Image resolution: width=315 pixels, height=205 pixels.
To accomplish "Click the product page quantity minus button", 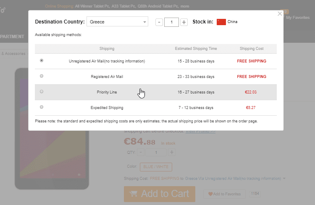I will (x=141, y=153).
